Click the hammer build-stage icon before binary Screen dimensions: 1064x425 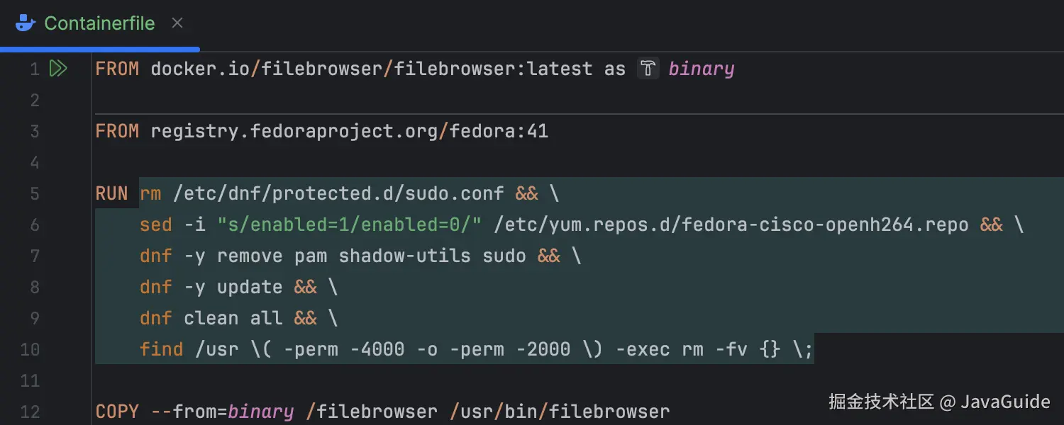pos(648,69)
